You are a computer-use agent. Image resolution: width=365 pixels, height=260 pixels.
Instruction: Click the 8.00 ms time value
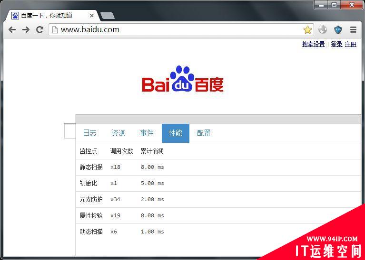pyautogui.click(x=152, y=167)
